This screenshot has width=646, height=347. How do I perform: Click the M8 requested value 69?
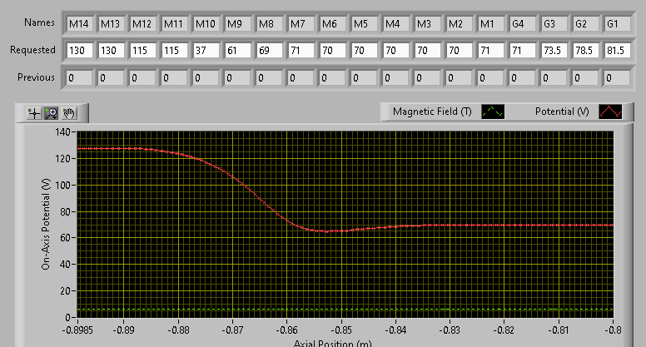(x=269, y=51)
